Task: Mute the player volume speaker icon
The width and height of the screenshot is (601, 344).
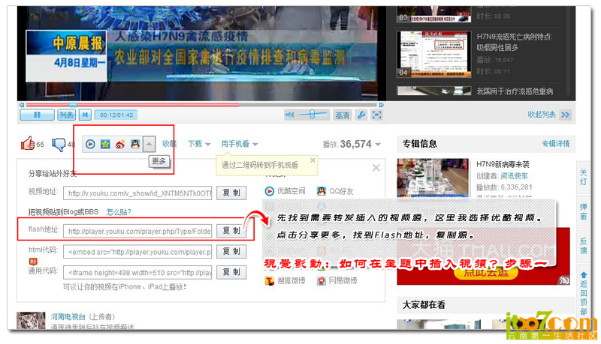Action: [x=290, y=115]
